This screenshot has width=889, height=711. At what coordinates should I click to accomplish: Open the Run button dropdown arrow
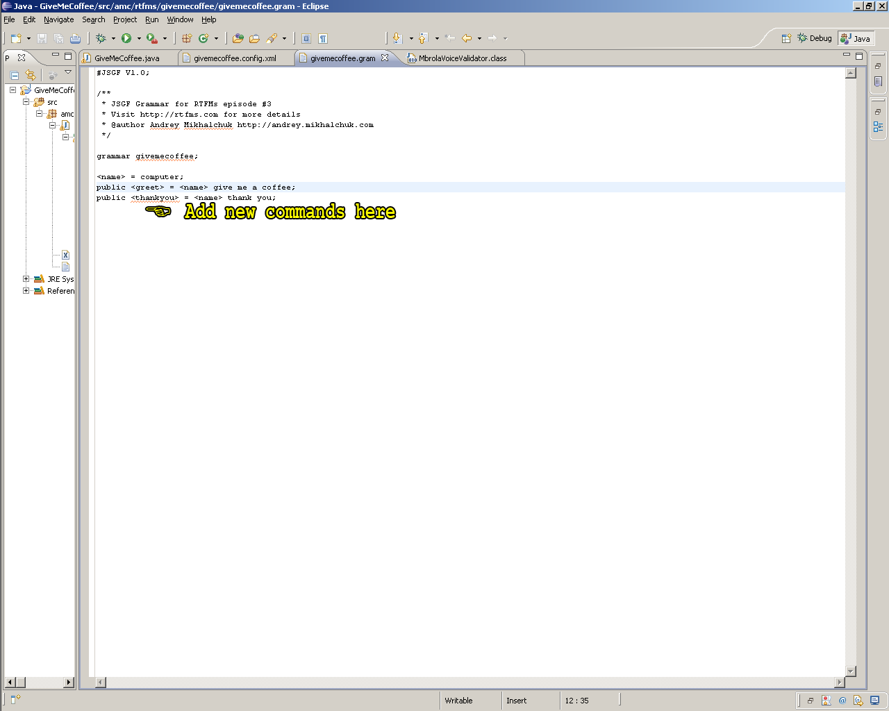pyautogui.click(x=139, y=39)
